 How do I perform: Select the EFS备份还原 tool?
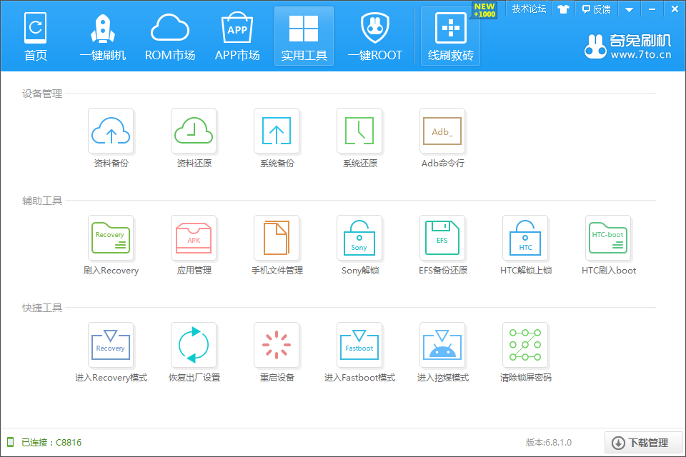[442, 238]
